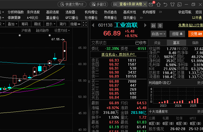
Task: Open 设置均线 moving average settings dropdown
Action: (62, 31)
